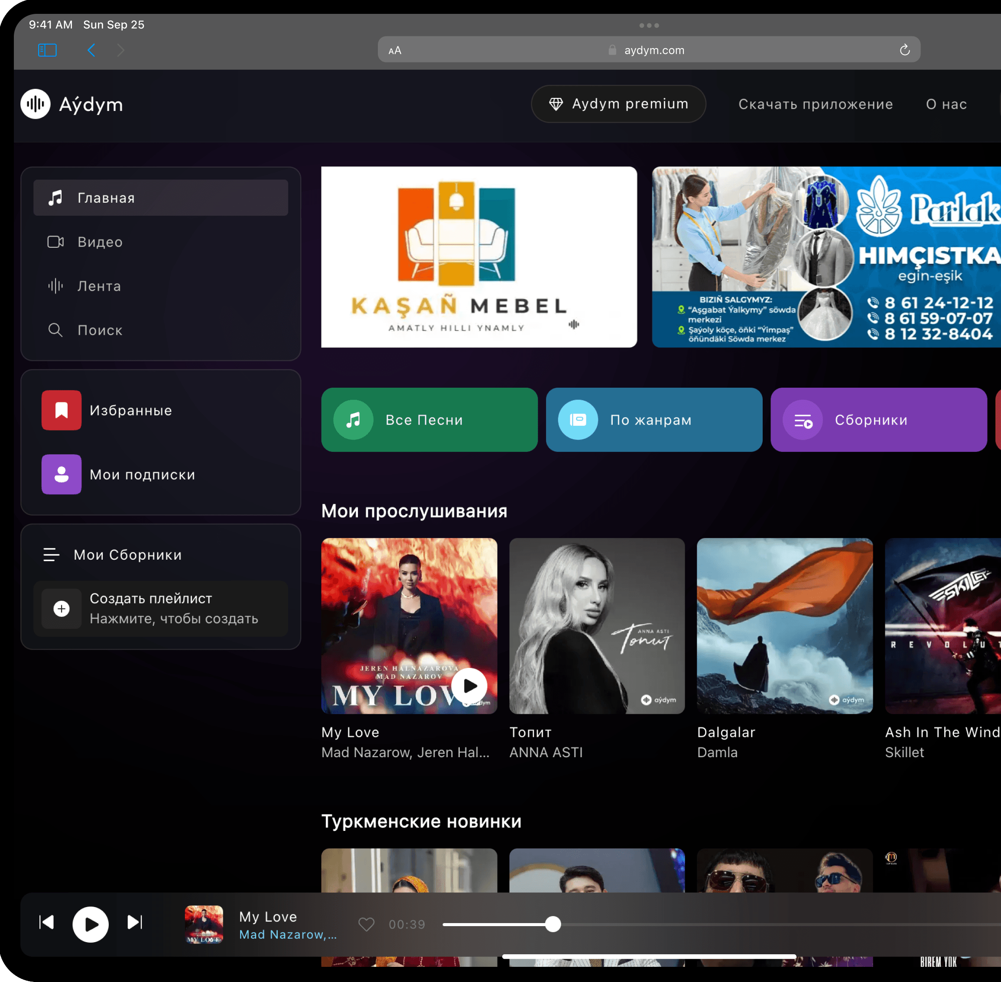Viewport: 1001px width, 982px height.
Task: Open the Kaşaň Mebel banner
Action: pyautogui.click(x=479, y=257)
